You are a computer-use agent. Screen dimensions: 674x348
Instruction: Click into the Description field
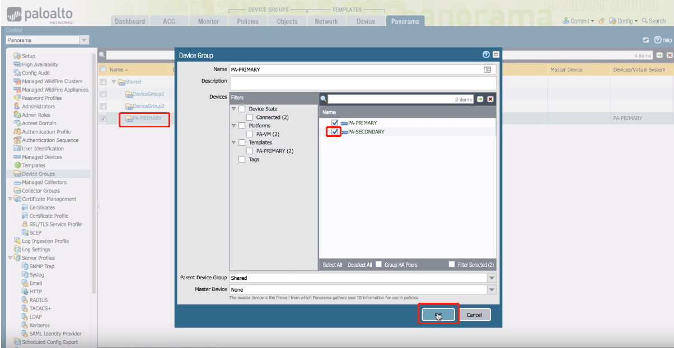(363, 82)
